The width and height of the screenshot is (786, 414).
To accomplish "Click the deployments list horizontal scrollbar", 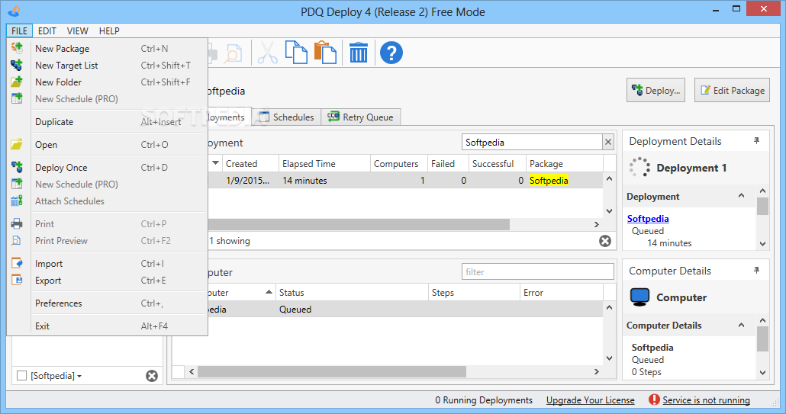I will click(359, 224).
